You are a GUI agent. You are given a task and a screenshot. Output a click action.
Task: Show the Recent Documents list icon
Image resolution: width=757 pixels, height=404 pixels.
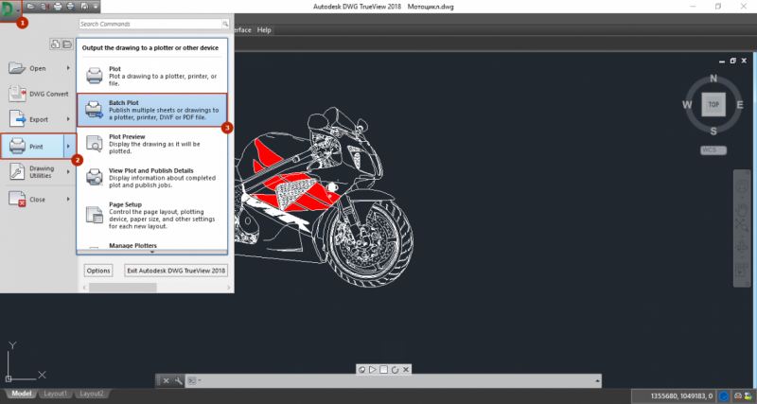pos(55,44)
